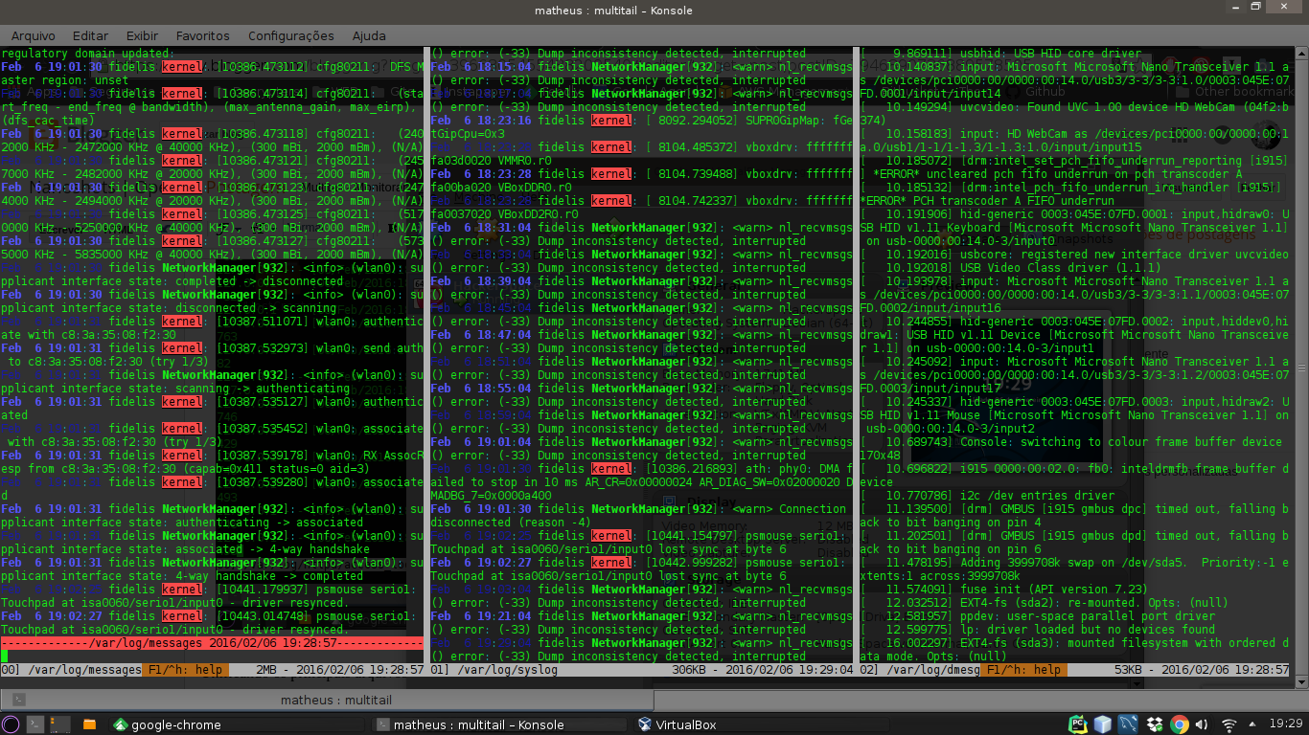Image resolution: width=1309 pixels, height=735 pixels.
Task: Open the Favoritos menu
Action: click(x=202, y=36)
